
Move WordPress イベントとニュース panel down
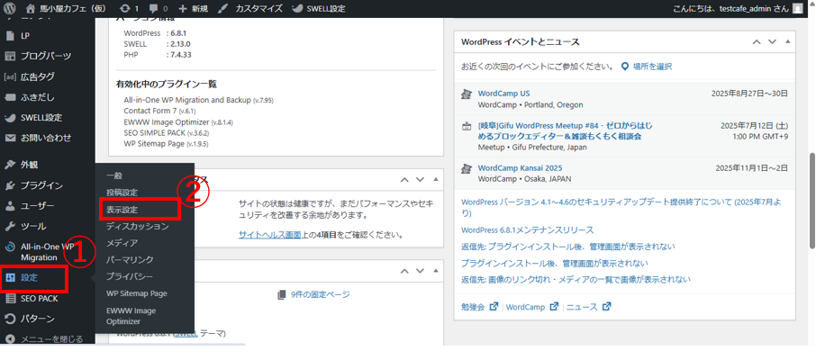coord(772,41)
